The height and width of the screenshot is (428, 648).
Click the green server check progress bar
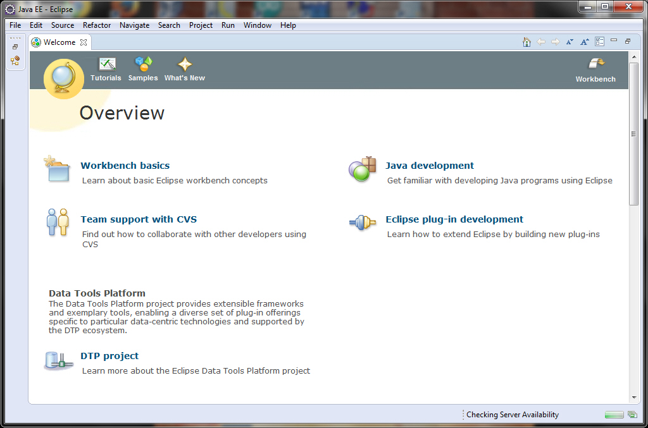pos(614,415)
